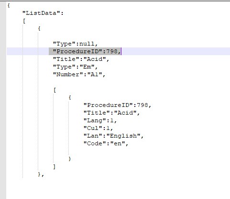Click the "Type":null line
Screen dimensions: 230x199
(75, 44)
